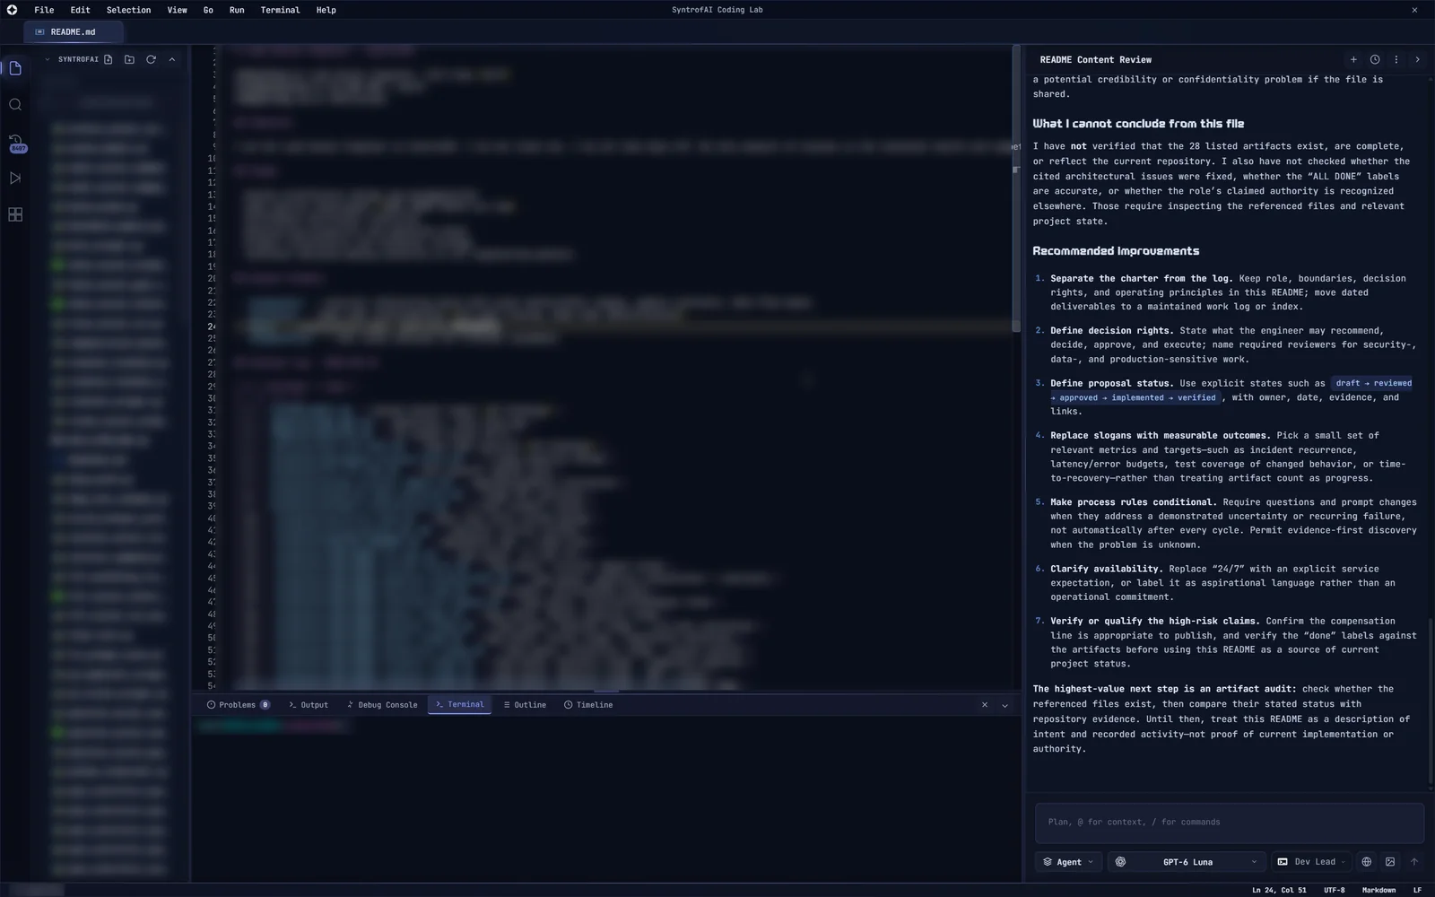Switch to the Debug Console tab
The image size is (1435, 897).
coord(382,705)
